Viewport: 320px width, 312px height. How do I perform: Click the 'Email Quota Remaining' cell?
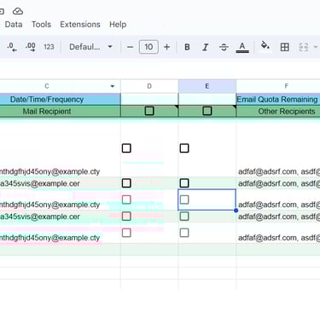tap(278, 99)
